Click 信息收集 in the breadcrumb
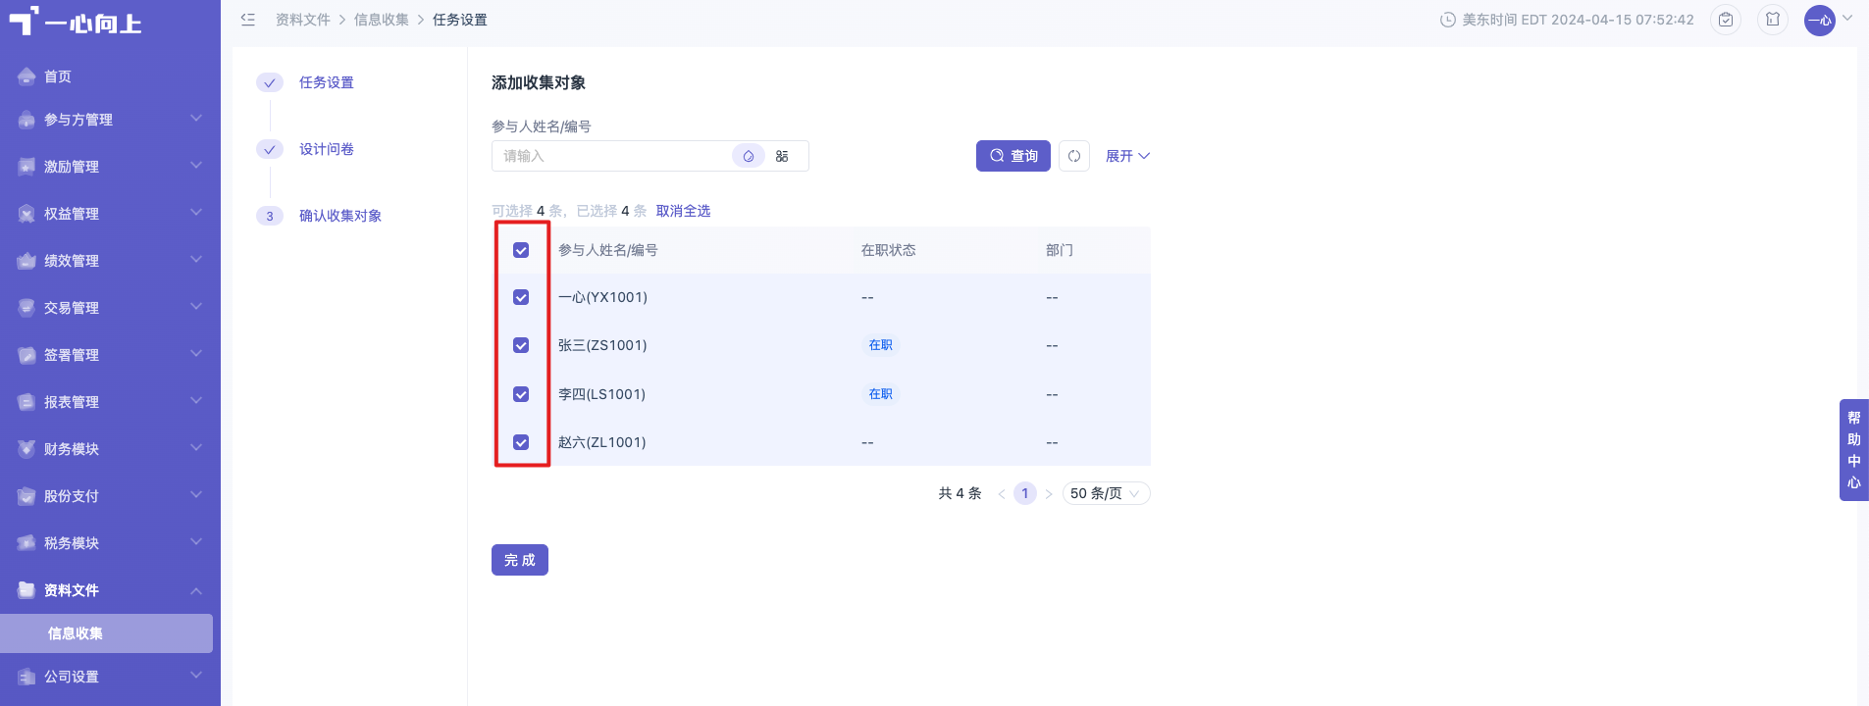 point(382,20)
